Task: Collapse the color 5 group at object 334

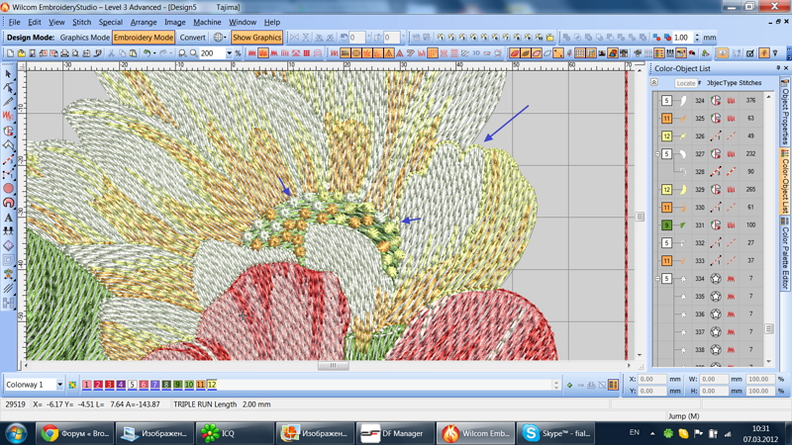Action: click(x=656, y=279)
